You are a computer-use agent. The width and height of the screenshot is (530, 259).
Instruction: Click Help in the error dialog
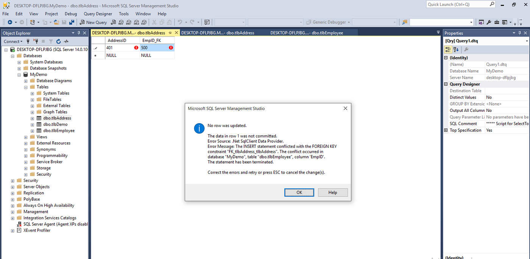click(x=332, y=192)
